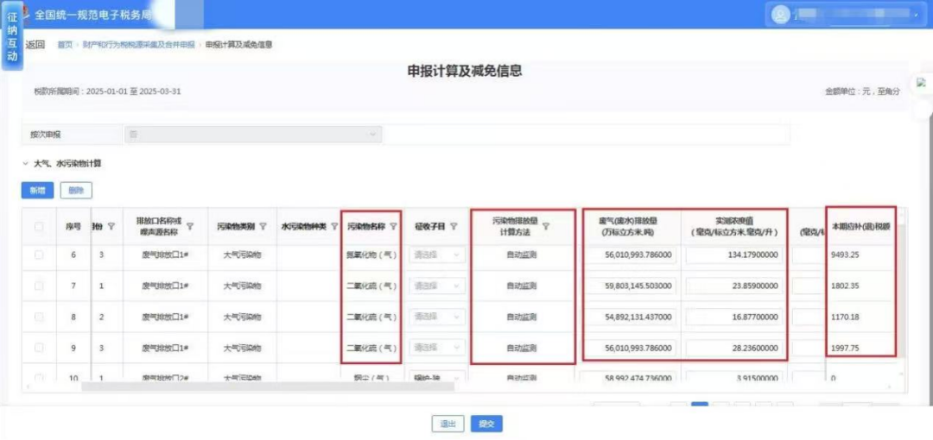Click filter icon on 水污染物种类 column
The image size is (933, 440).
click(x=334, y=227)
